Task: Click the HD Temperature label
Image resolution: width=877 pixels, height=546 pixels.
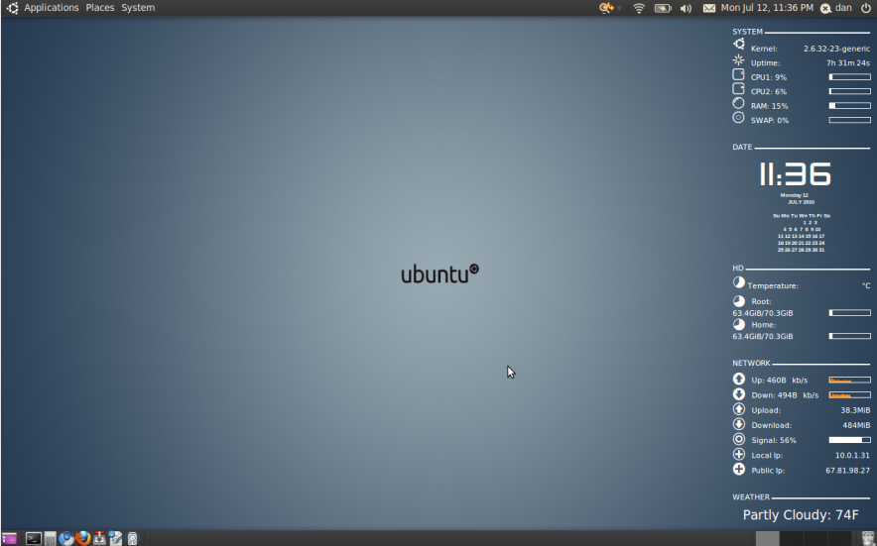Action: click(x=773, y=285)
